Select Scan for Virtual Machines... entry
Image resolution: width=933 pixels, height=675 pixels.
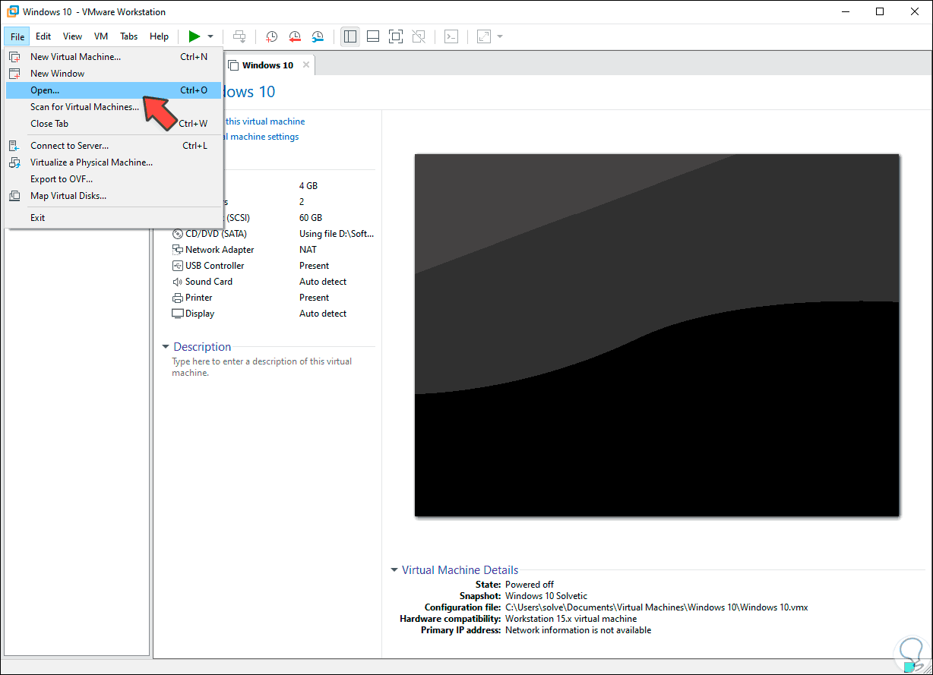(x=113, y=107)
